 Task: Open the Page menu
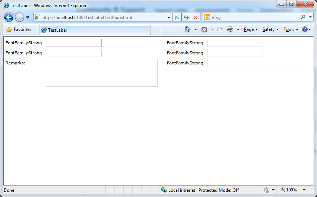click(251, 29)
